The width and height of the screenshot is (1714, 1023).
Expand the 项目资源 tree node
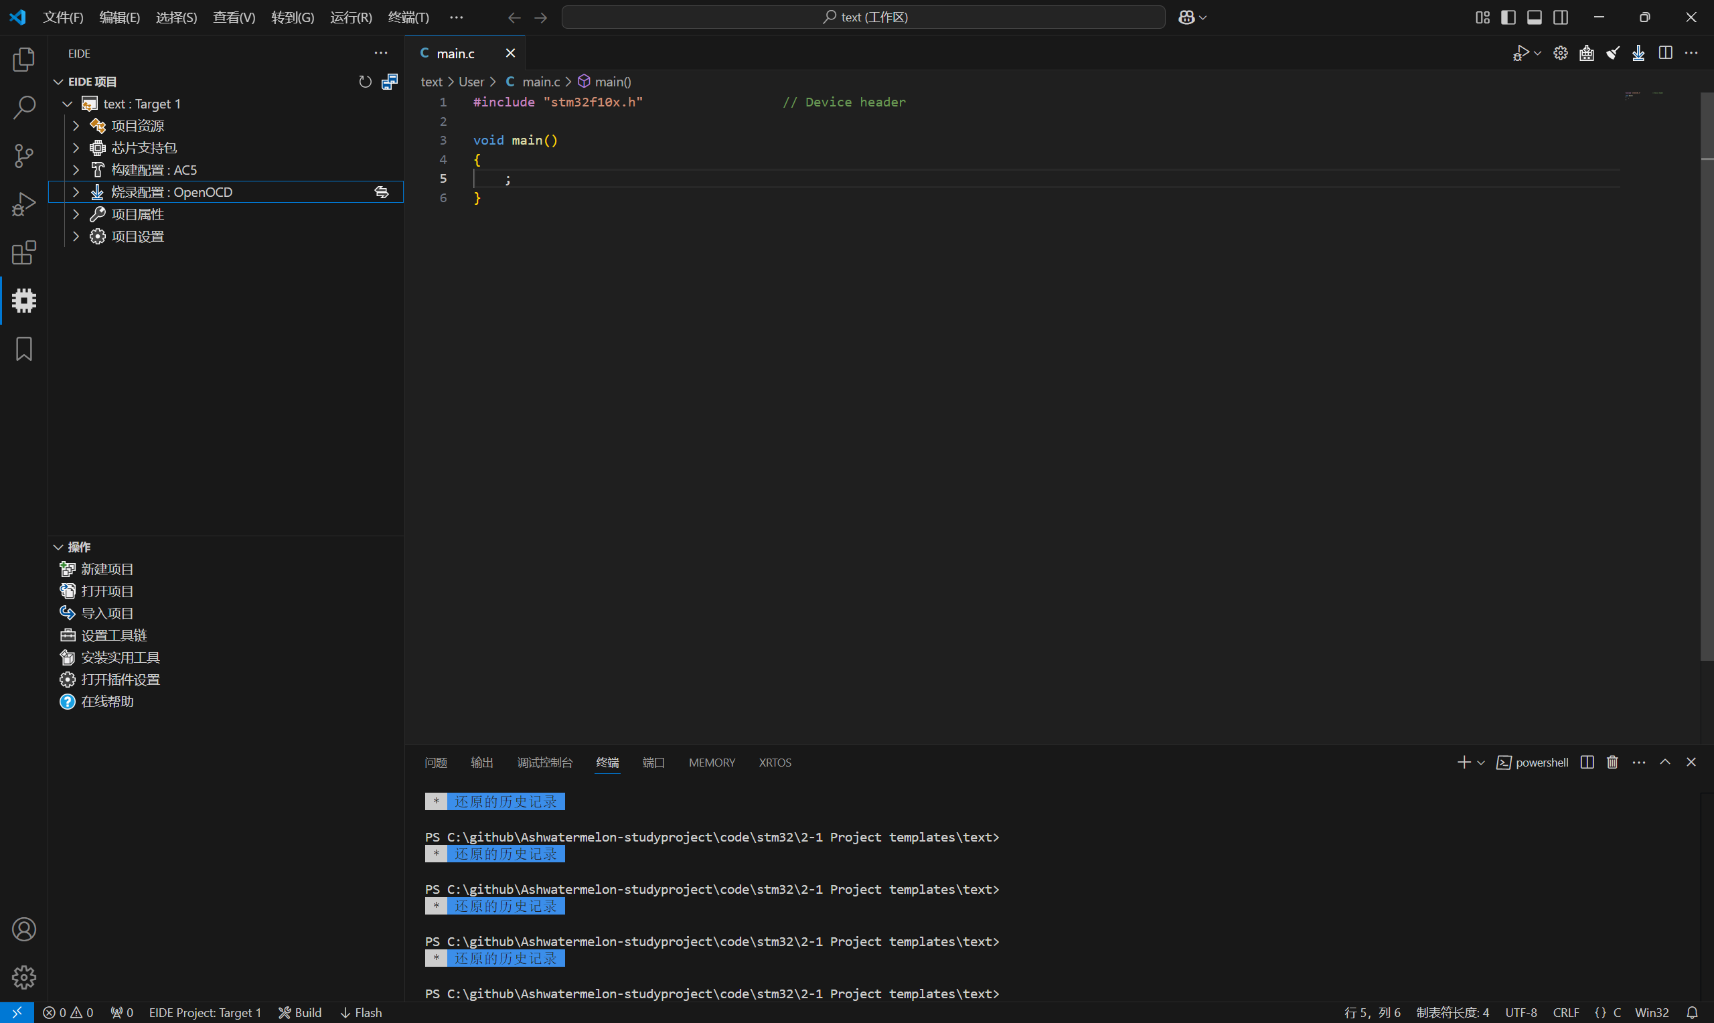click(x=76, y=125)
